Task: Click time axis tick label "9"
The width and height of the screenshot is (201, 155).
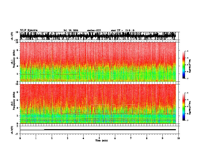Action: coord(162,138)
